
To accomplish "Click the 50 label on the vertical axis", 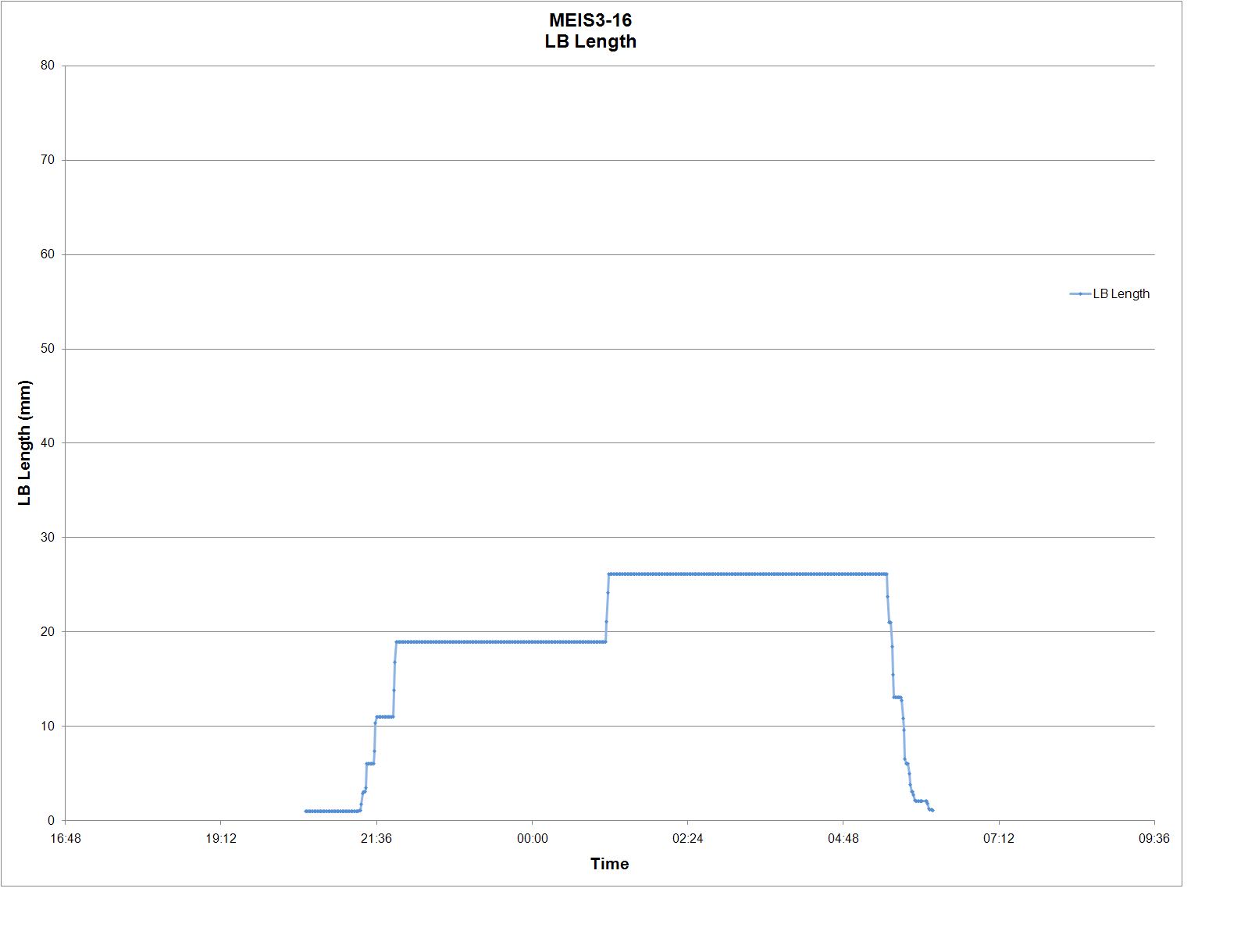I will point(48,349).
